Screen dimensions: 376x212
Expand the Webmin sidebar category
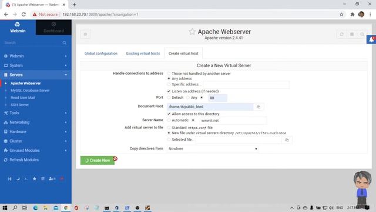point(36,56)
